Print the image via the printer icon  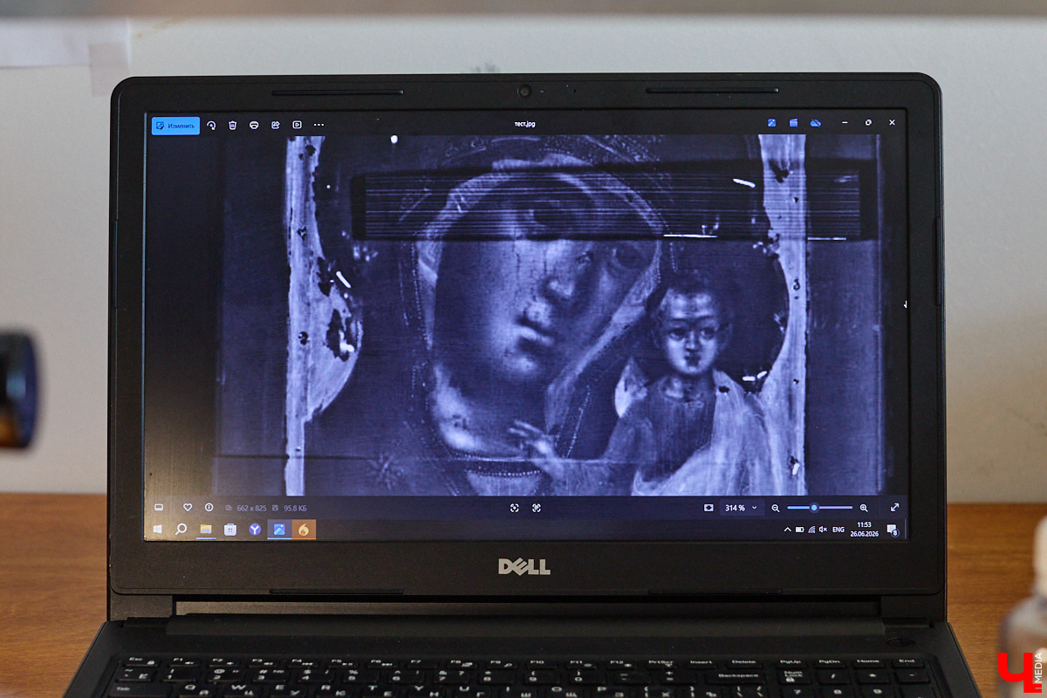(254, 126)
